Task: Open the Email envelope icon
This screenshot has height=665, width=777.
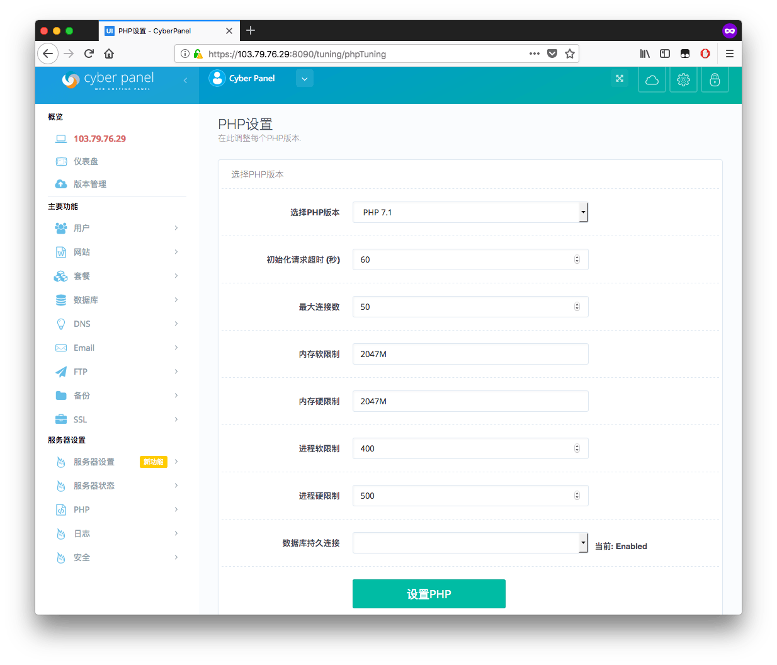Action: click(x=60, y=348)
